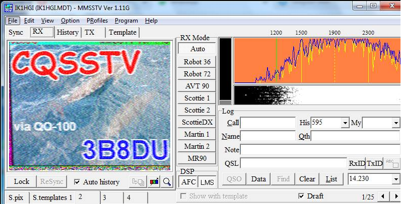Image resolution: width=401 pixels, height=204 pixels.
Task: Select Robot 36 RX mode
Action: pyautogui.click(x=197, y=62)
